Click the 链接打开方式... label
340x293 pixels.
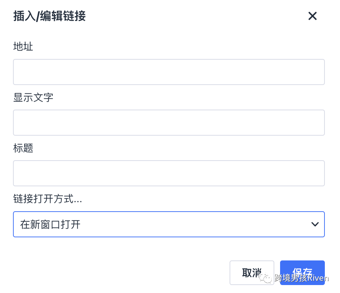point(47,199)
